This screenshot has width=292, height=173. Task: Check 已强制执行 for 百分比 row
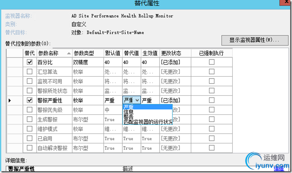click(212, 62)
